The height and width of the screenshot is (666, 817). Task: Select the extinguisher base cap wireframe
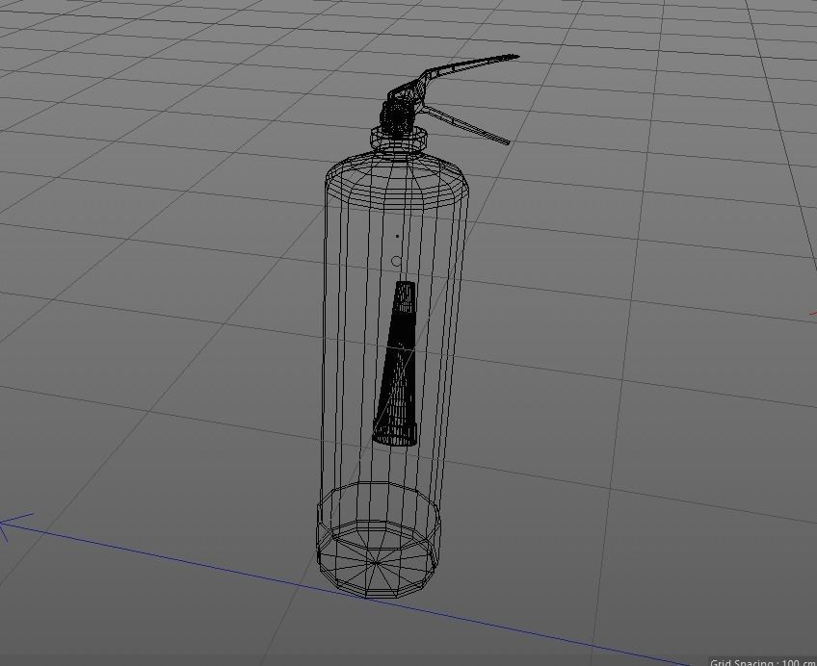[379, 540]
